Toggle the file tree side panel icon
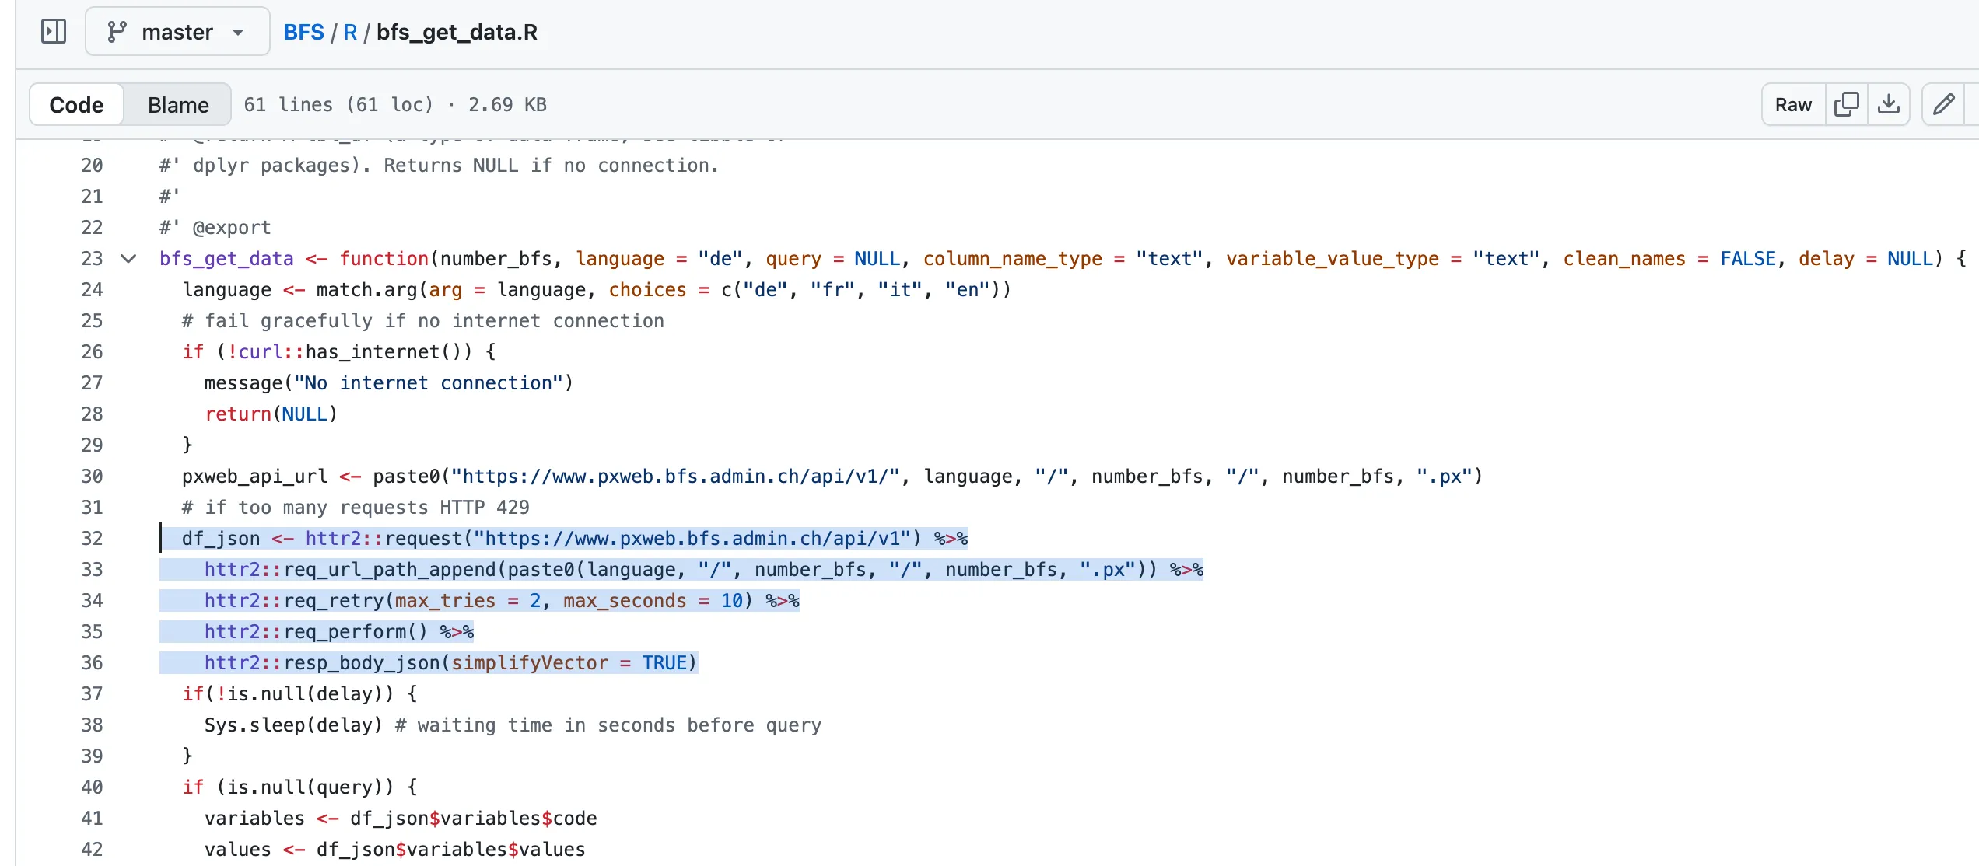 click(53, 32)
